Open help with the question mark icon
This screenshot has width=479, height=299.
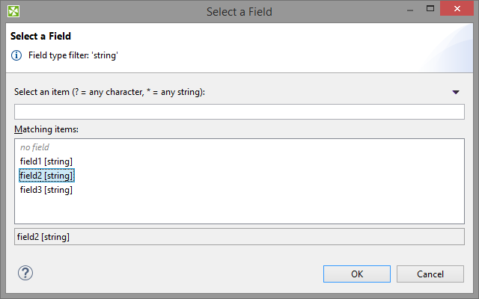[25, 274]
